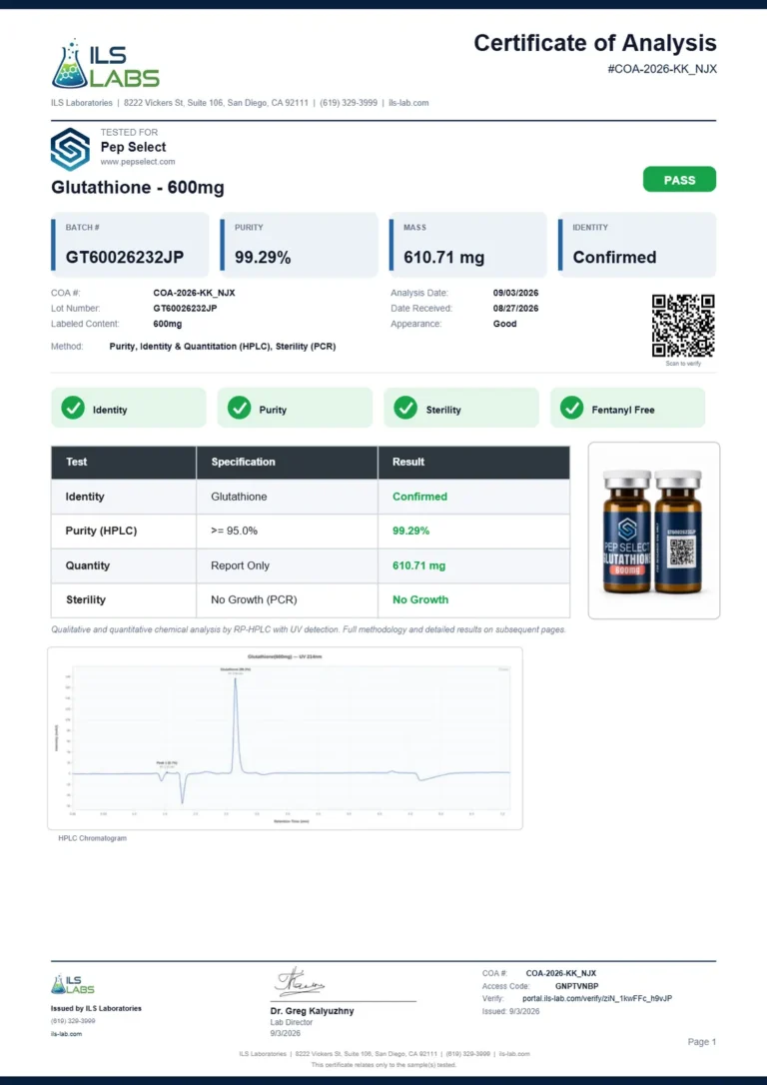Click the Labeled Content value 600mg
The image size is (767, 1085).
(x=168, y=324)
